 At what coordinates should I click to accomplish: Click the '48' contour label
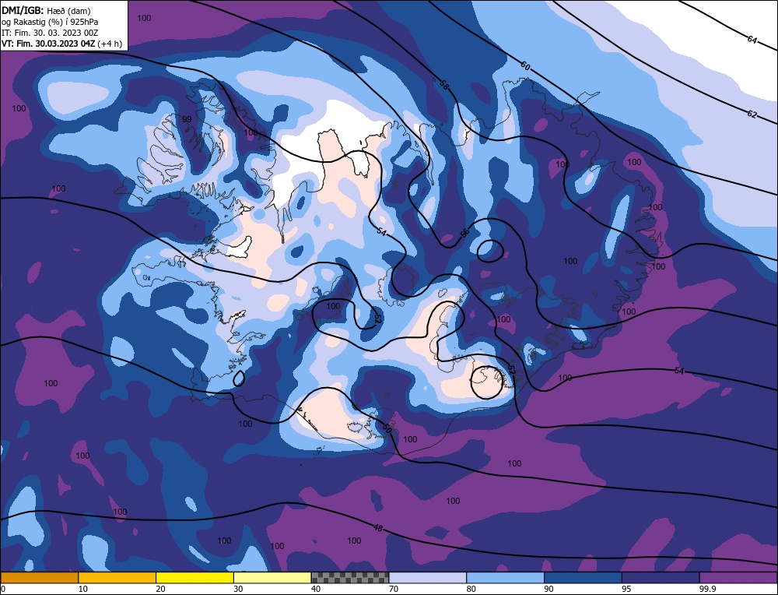378,529
